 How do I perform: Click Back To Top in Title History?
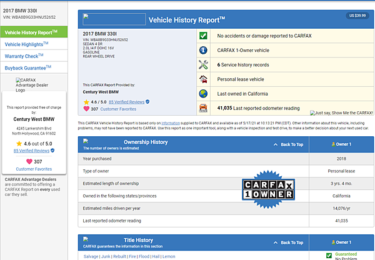click(292, 242)
